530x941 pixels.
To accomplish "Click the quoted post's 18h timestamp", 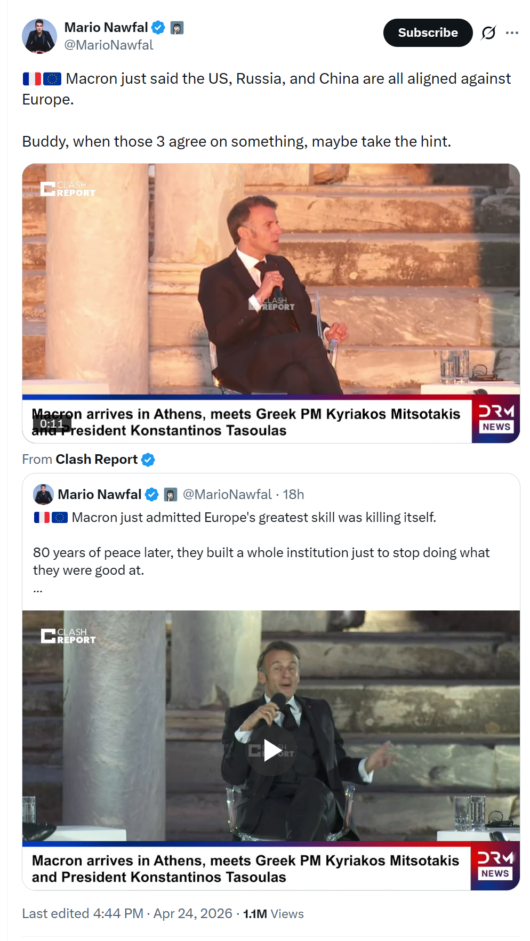I will (293, 494).
